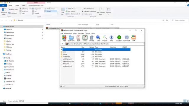This screenshot has width=189, height=106.
Task: Open Group by dropdown
Action: click(70, 9)
